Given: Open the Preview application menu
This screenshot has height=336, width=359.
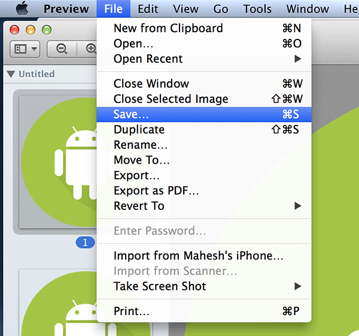Looking at the screenshot, I should (x=66, y=9).
